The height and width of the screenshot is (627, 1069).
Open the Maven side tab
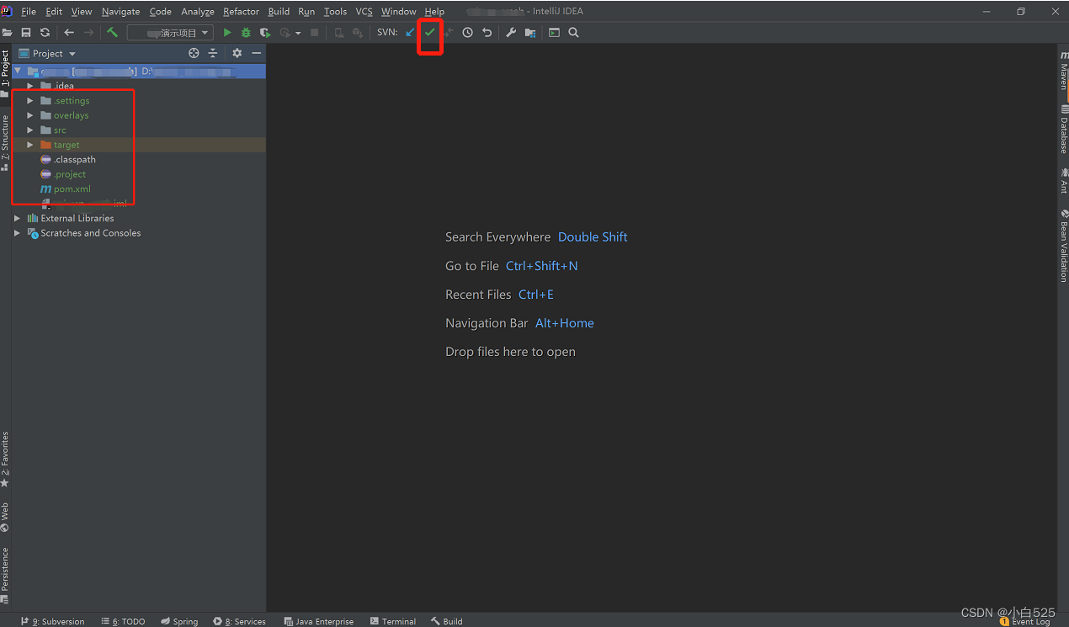[1063, 71]
